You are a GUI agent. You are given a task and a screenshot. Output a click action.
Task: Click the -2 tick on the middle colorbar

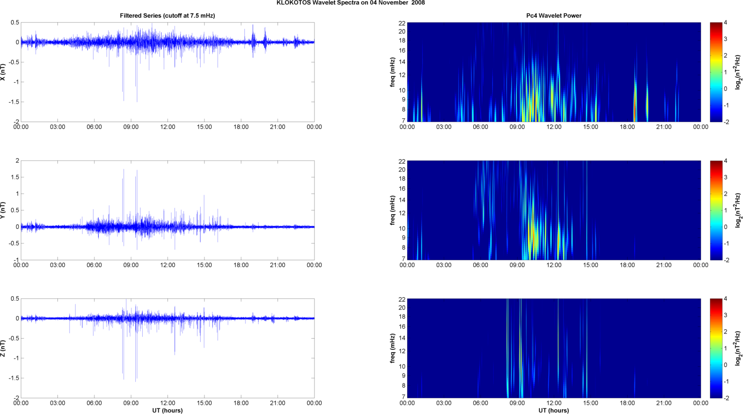point(726,260)
